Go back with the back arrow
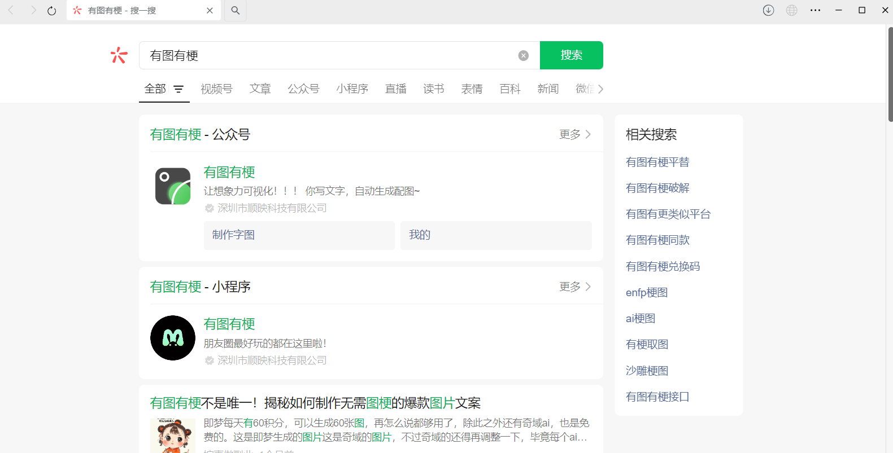This screenshot has height=453, width=893. (x=11, y=10)
